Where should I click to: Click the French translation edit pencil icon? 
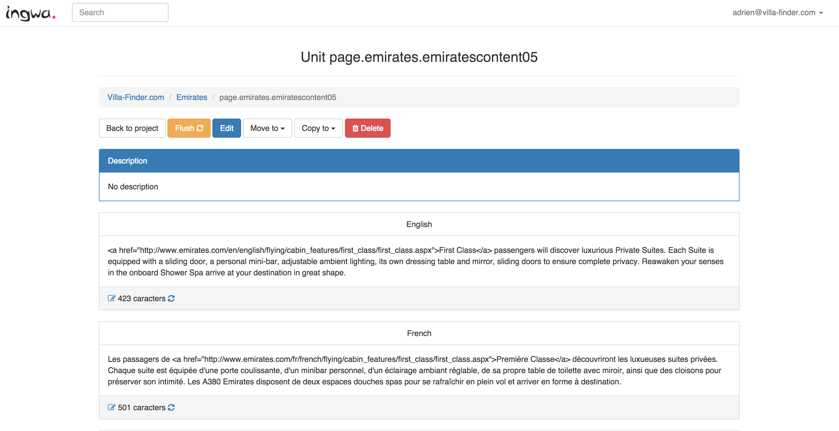111,407
